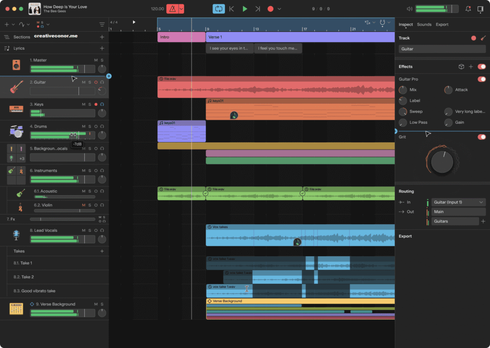490x348 pixels.
Task: Open the Guitar (Input 1) dropdown
Action: [x=458, y=202]
